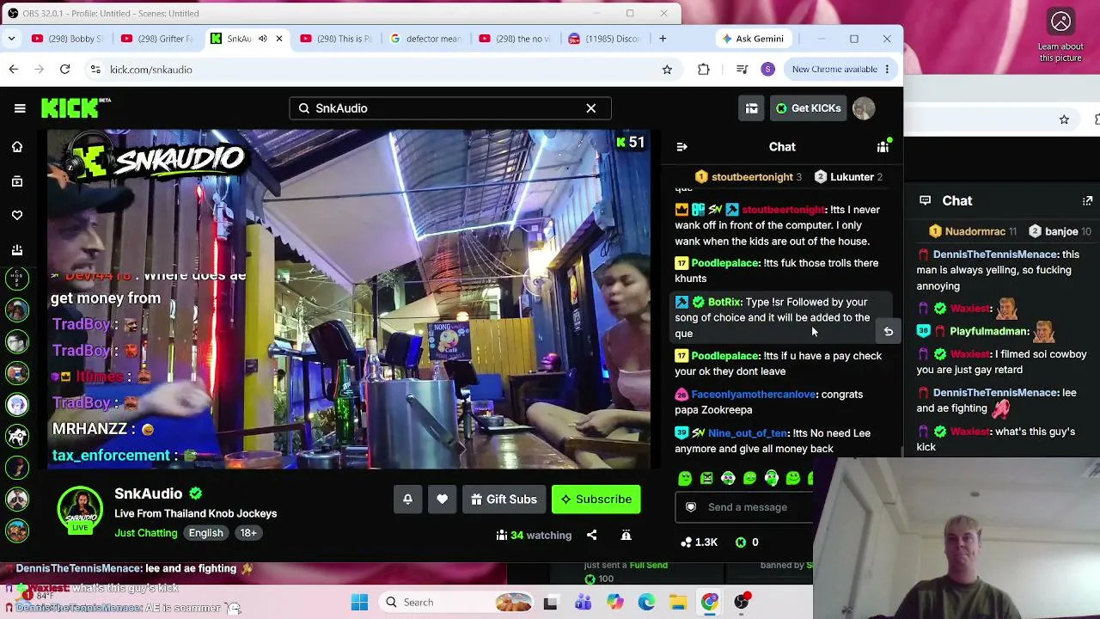Open Kick sidebar Home icon

17,147
